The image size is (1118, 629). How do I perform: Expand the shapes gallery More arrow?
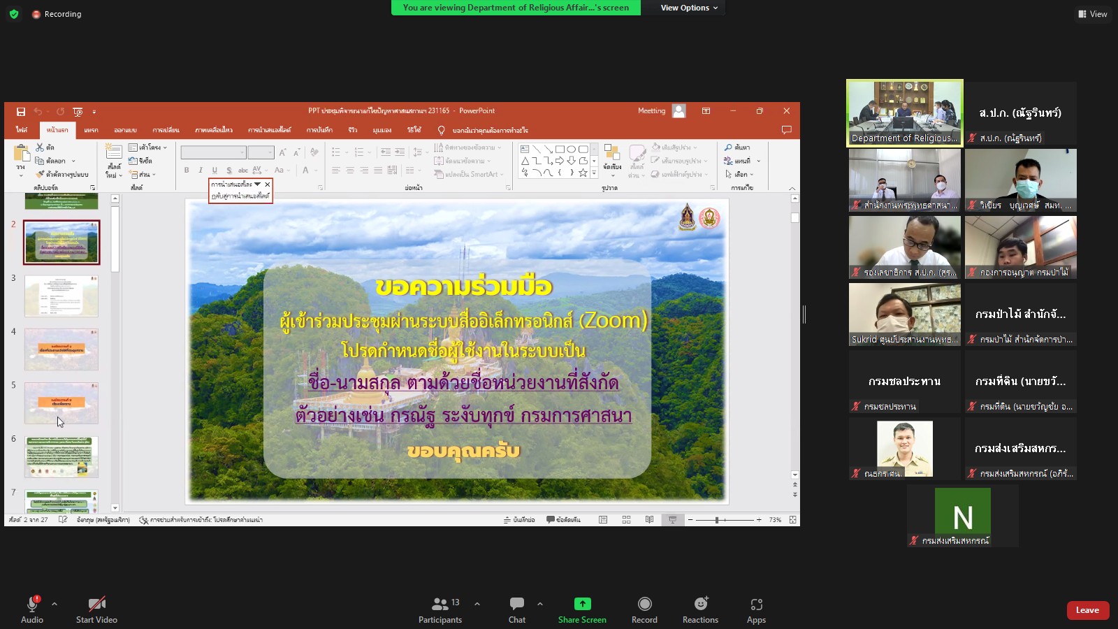[x=594, y=173]
